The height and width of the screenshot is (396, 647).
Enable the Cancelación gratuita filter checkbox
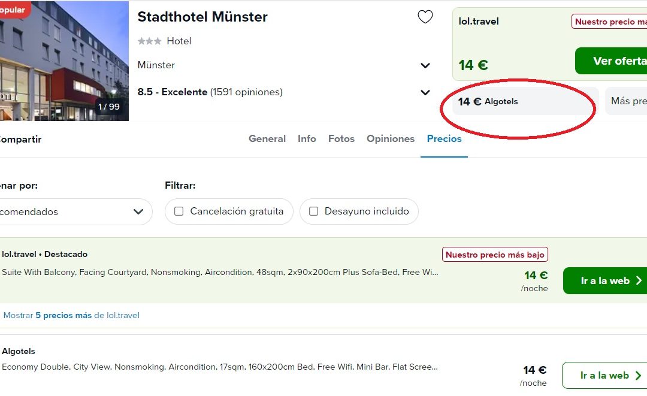pos(179,211)
